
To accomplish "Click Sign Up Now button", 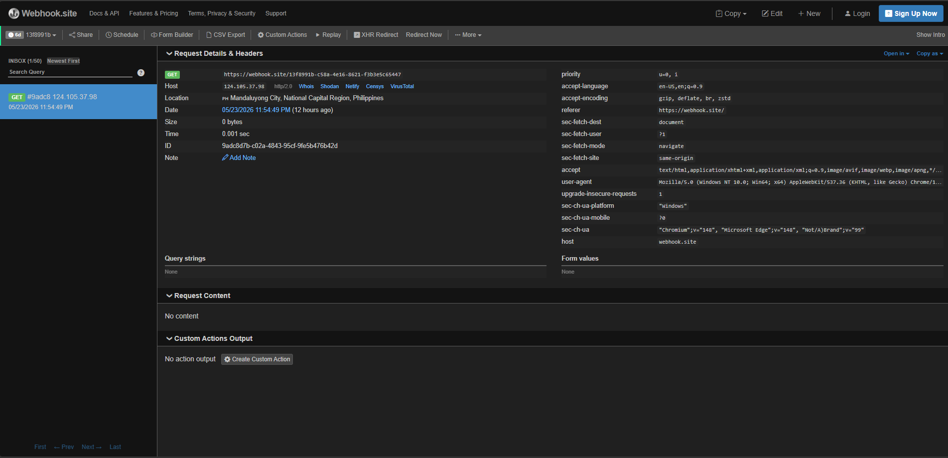I will point(911,13).
